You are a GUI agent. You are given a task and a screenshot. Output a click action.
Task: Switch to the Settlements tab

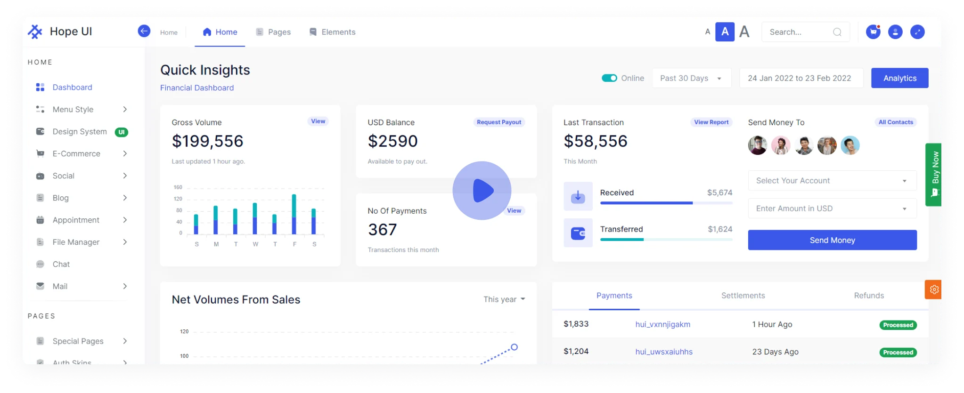pyautogui.click(x=743, y=296)
